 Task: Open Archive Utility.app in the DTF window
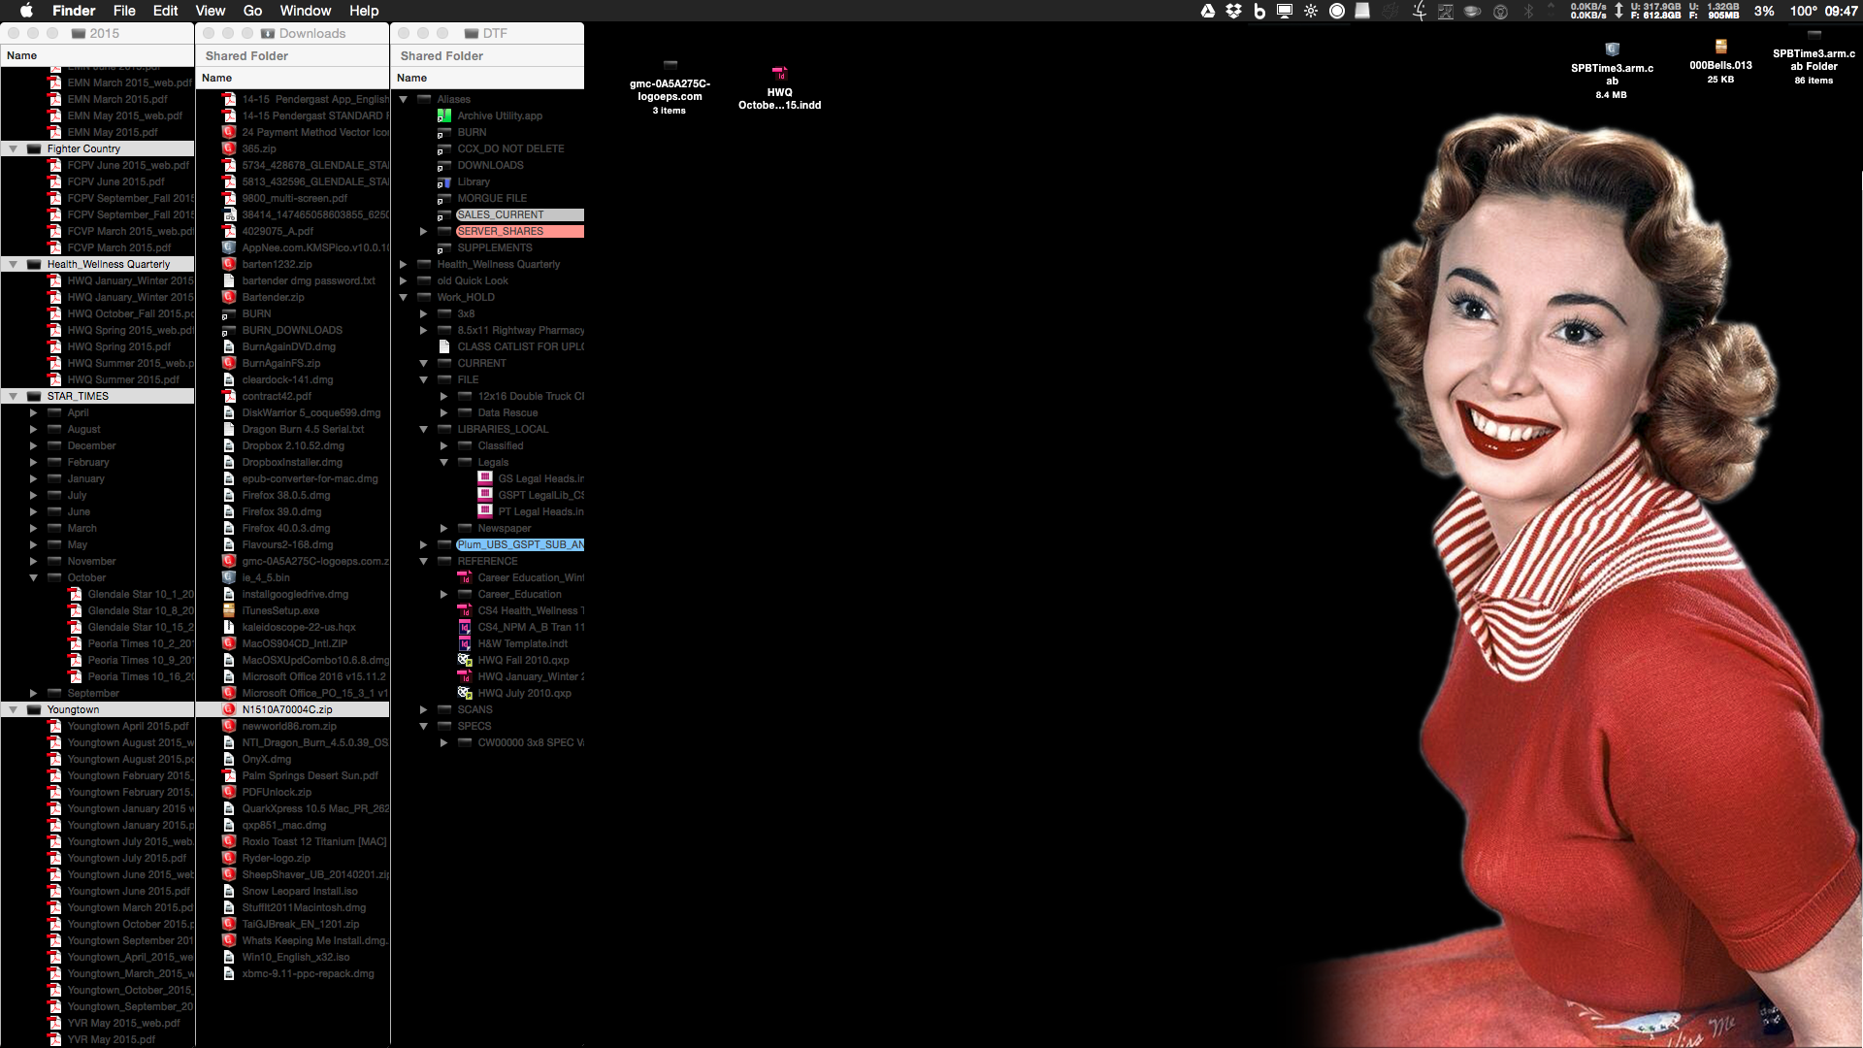(498, 115)
